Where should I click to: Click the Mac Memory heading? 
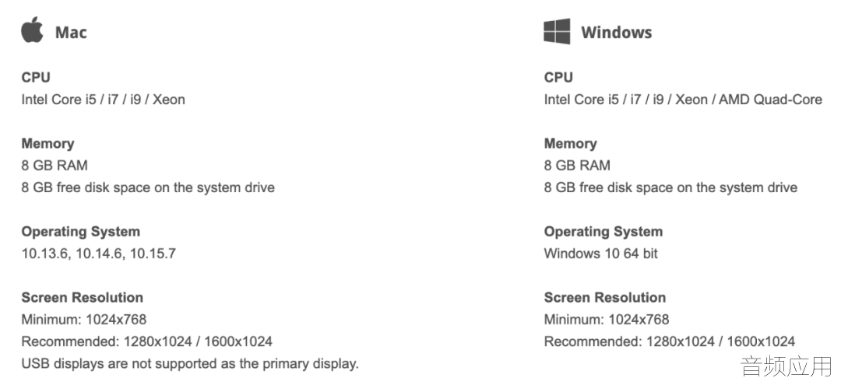48,144
